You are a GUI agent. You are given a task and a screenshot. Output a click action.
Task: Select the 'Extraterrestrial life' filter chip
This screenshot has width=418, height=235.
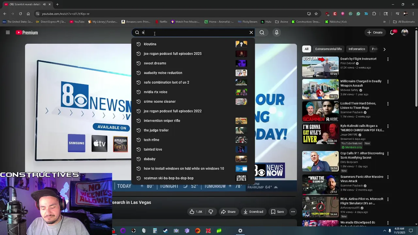329,49
